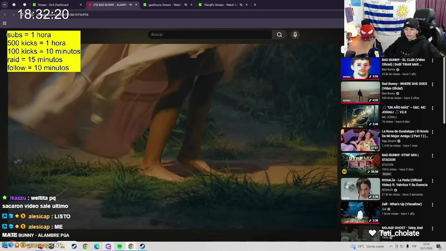The width and height of the screenshot is (446, 251).
Task: Open the notification center icon
Action: click(x=439, y=246)
